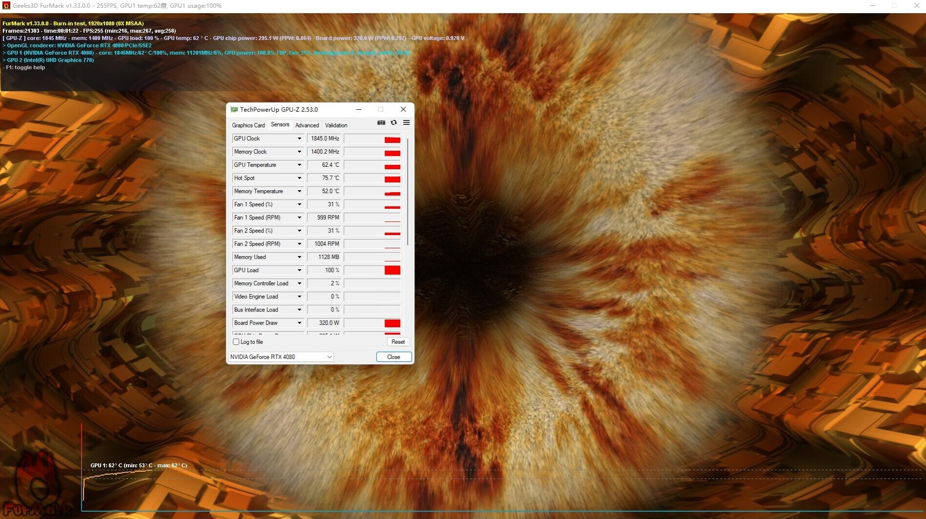Expand the Board Power Draw dropdown
This screenshot has width=926, height=519.
[x=299, y=323]
